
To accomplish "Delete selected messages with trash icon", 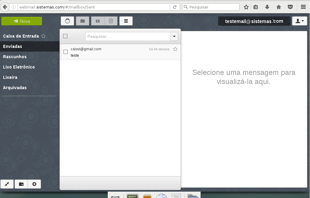I will 111,21.
